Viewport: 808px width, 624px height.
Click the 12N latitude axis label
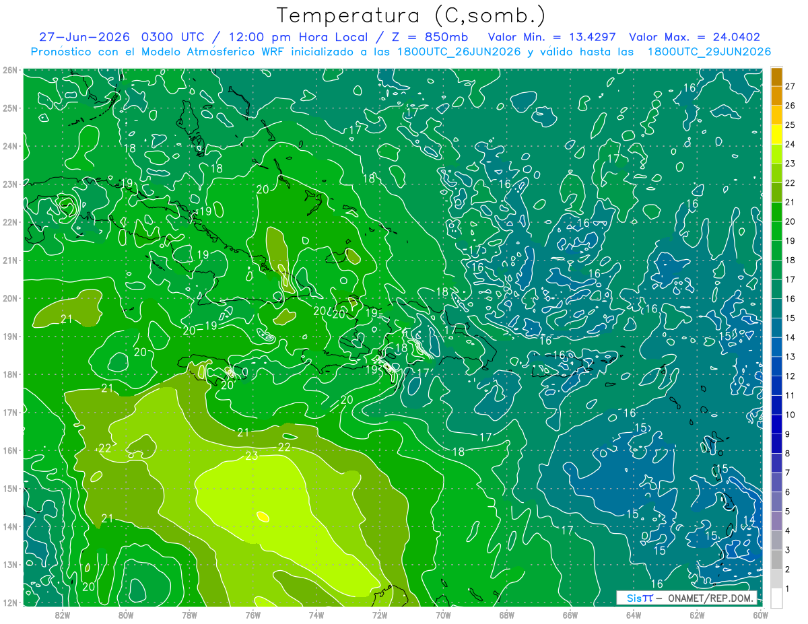click(x=9, y=602)
